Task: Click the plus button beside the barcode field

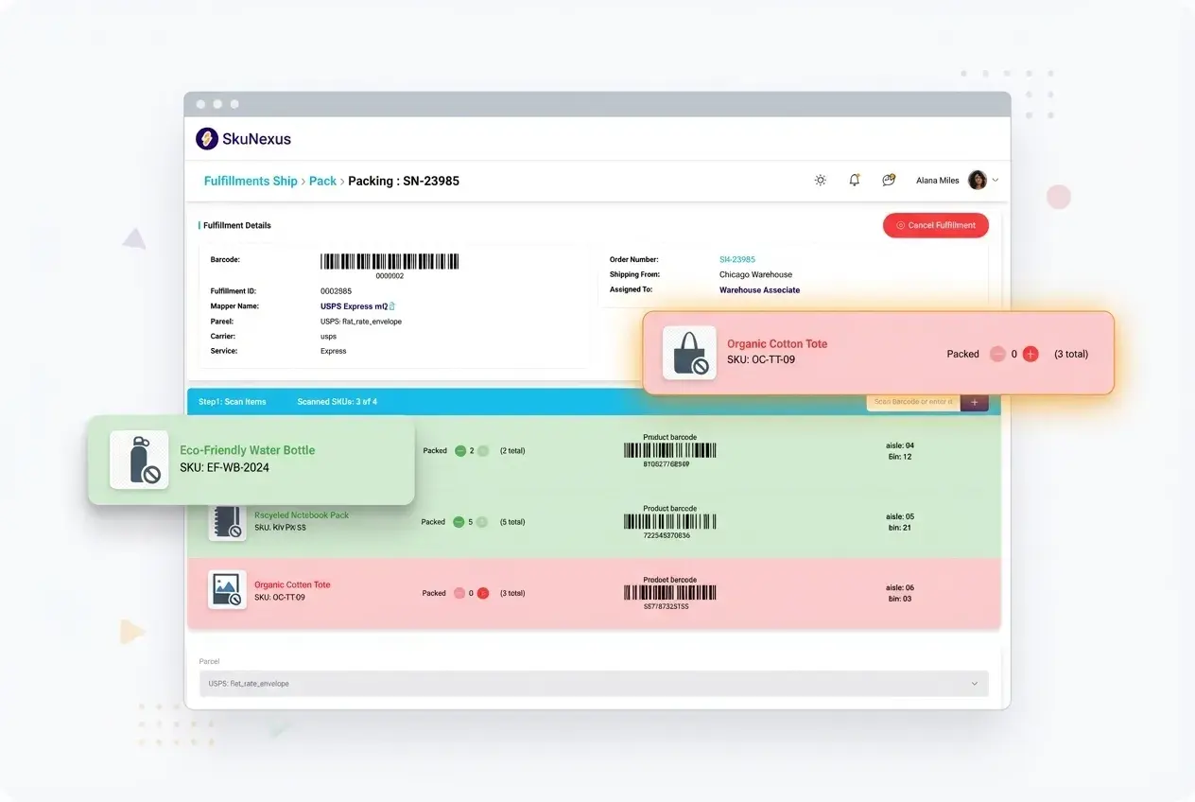Action: (x=974, y=401)
